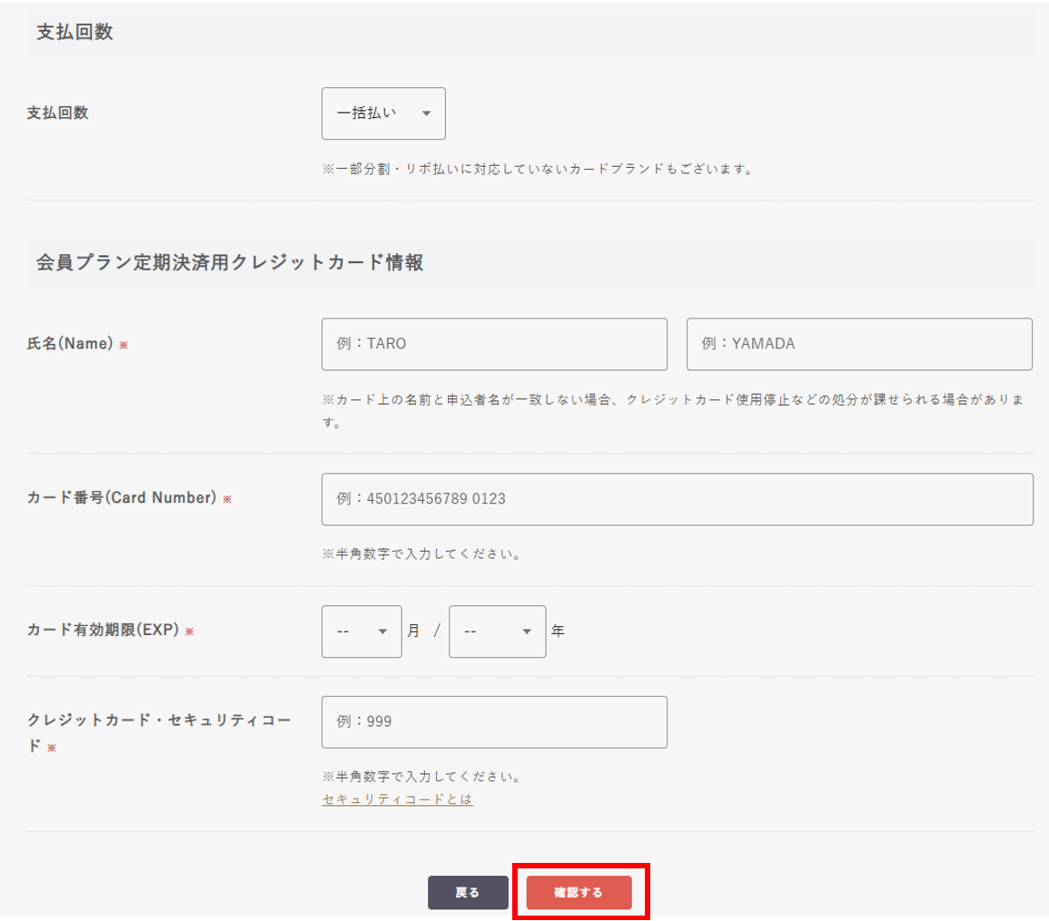
Task: Expand the expiry year dropdown
Action: point(497,632)
